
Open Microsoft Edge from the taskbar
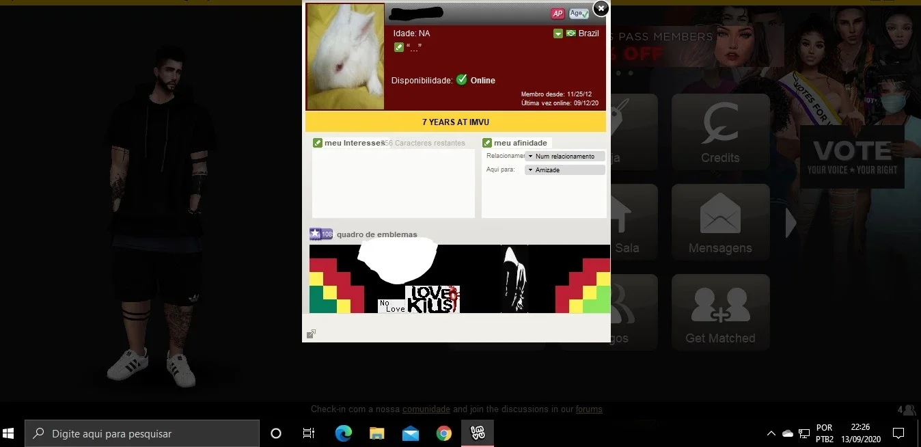tap(343, 433)
